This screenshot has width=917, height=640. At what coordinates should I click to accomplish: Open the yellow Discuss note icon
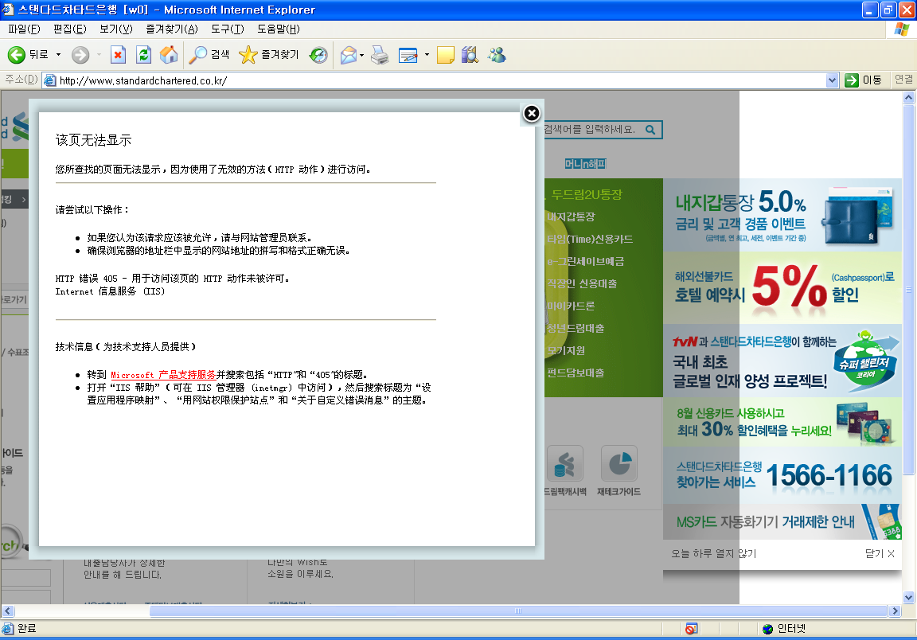[445, 55]
